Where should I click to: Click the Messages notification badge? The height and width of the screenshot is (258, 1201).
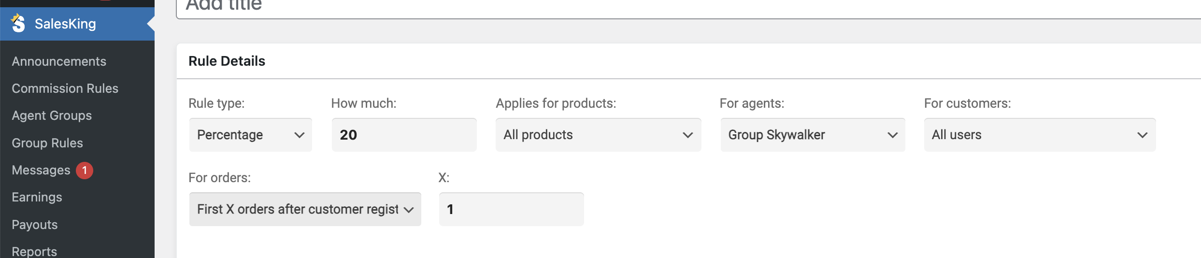click(x=85, y=170)
